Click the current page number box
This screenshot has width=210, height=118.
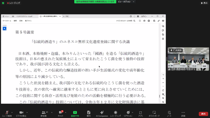pos(163,75)
